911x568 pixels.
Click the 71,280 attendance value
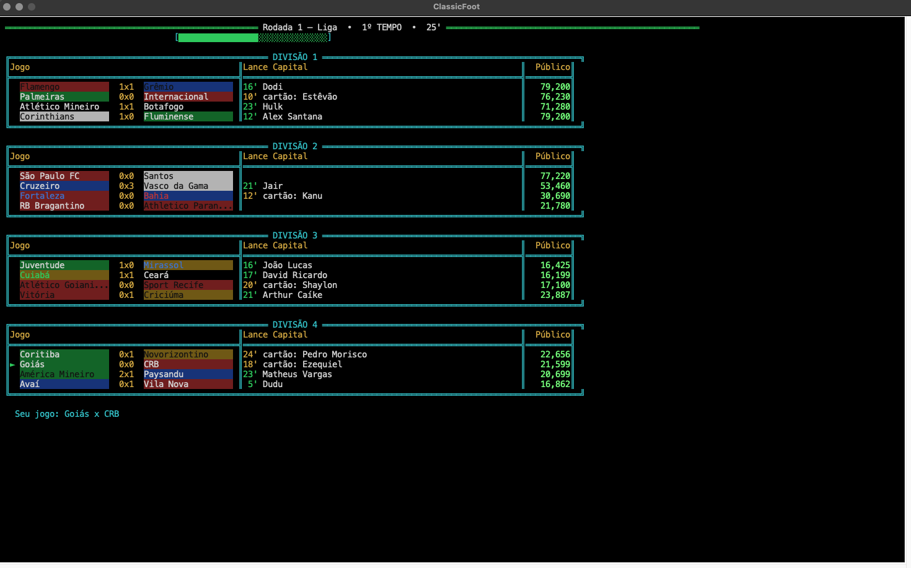(x=555, y=107)
